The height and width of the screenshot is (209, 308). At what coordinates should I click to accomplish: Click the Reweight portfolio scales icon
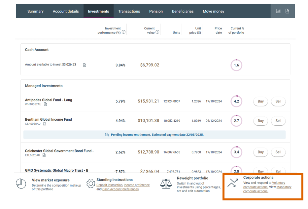[165, 184]
